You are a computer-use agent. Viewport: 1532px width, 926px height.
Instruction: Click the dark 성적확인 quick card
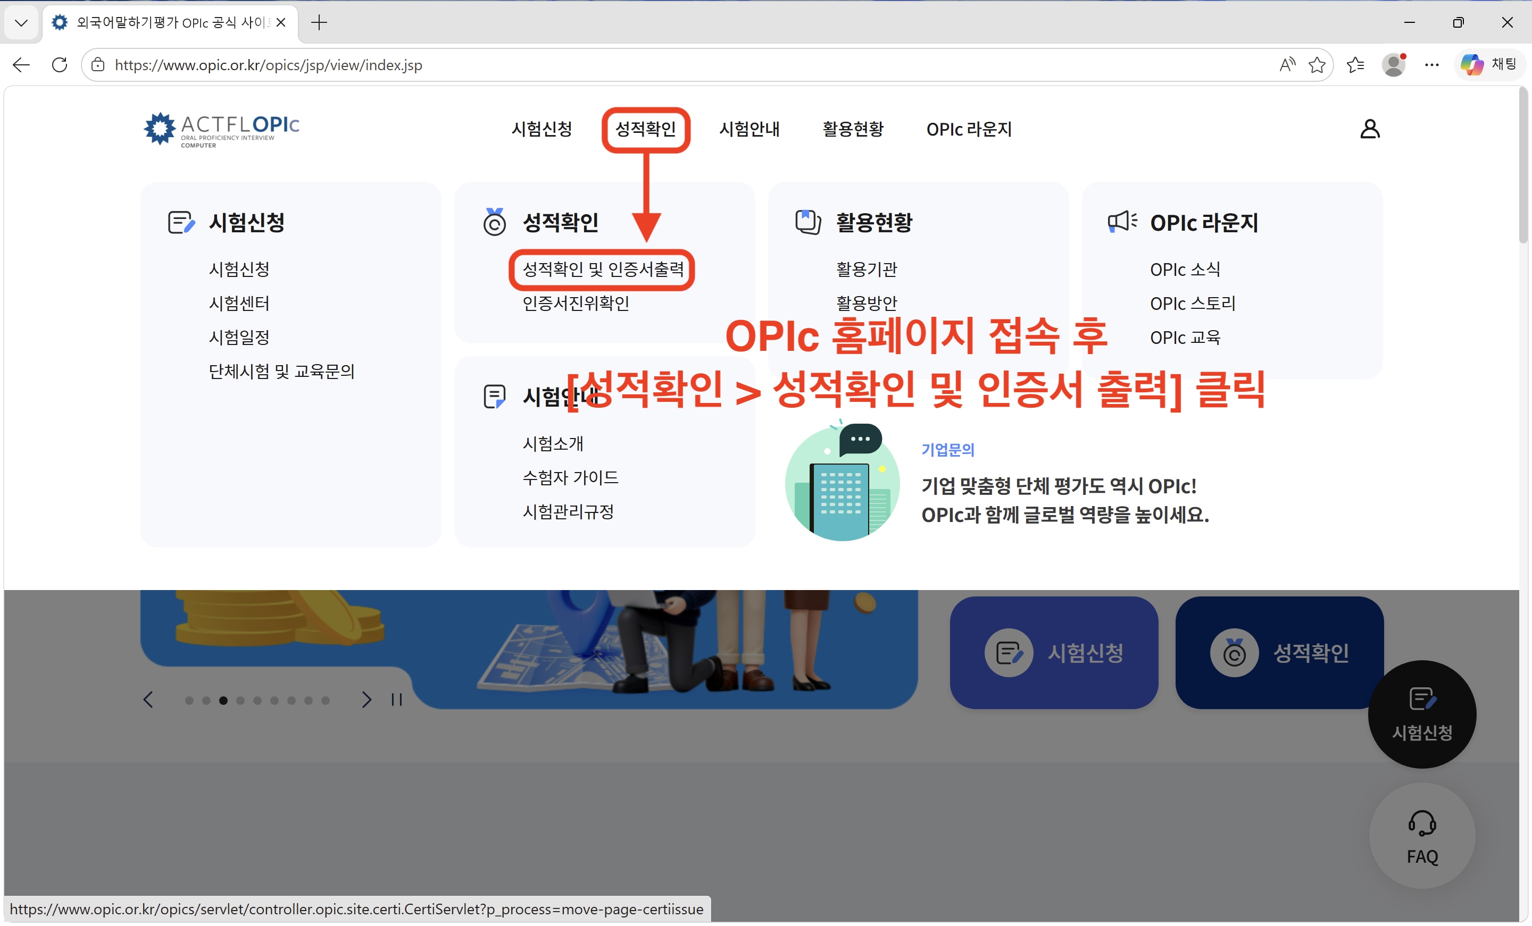1279,653
